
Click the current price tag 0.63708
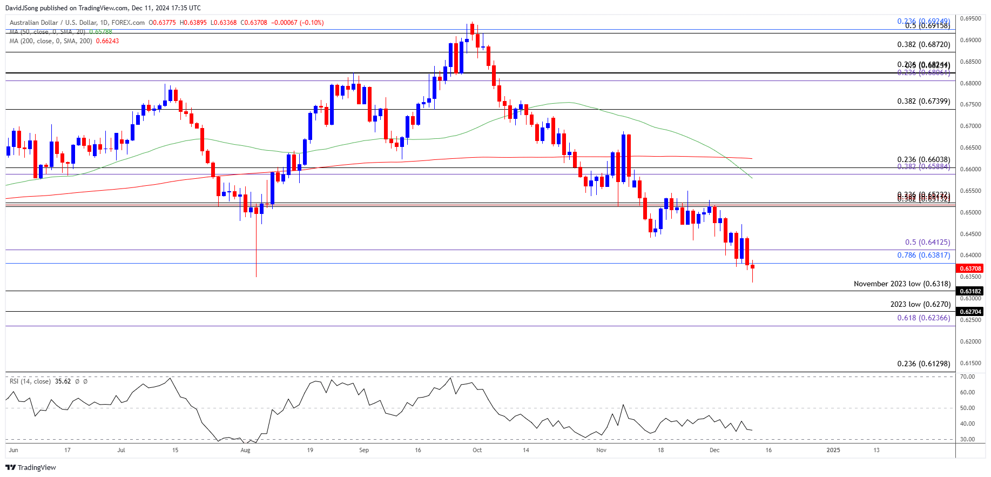click(969, 268)
